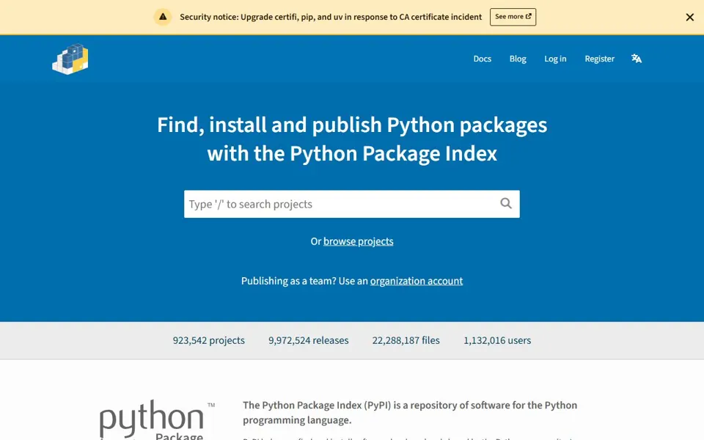This screenshot has height=440, width=704.
Task: Click the 1,132,016 users statistic
Action: (497, 340)
